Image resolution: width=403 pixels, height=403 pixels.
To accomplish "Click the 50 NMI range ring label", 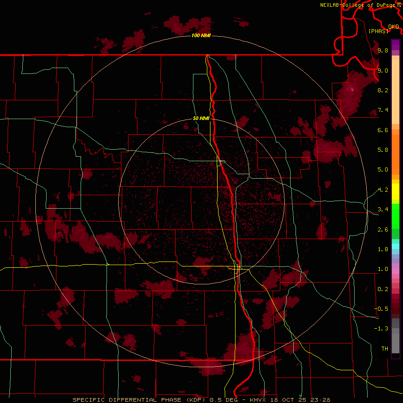I will (201, 118).
